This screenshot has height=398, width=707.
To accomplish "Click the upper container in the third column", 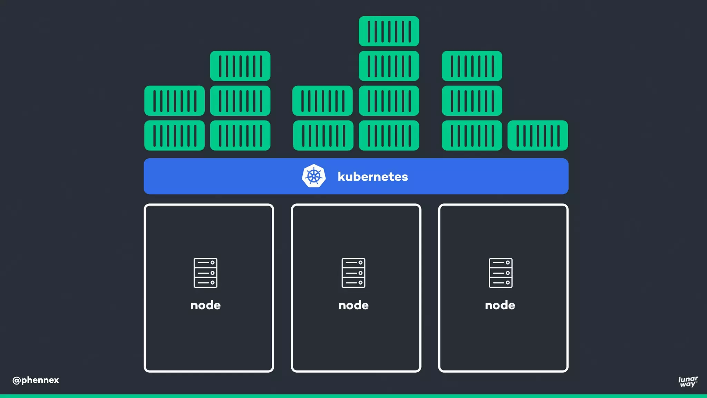I will (322, 101).
